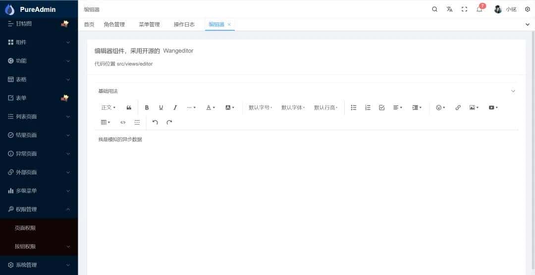
Task: Open the system settings gear
Action: pyautogui.click(x=528, y=9)
